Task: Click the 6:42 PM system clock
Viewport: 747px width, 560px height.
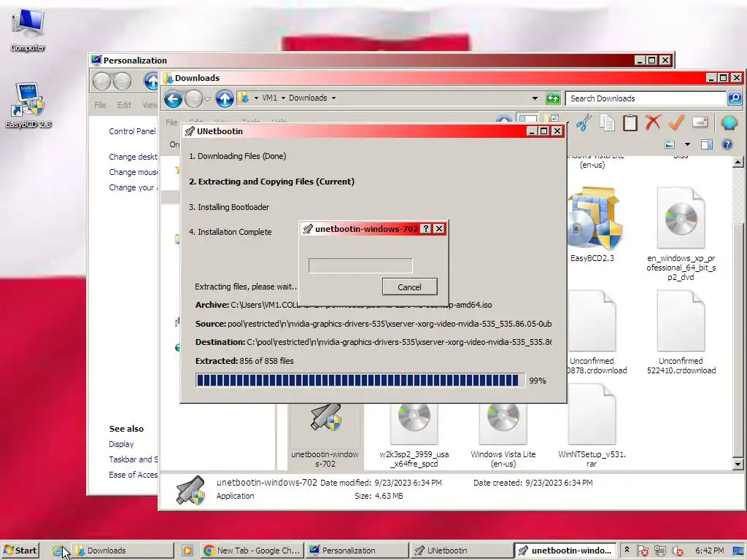Action: (709, 551)
